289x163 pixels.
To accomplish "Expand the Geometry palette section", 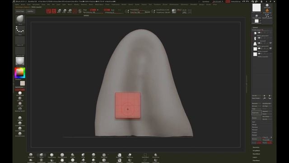I will [x=256, y=147].
